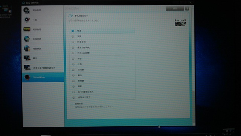Click the Easy Settings title bar icon

23,3
